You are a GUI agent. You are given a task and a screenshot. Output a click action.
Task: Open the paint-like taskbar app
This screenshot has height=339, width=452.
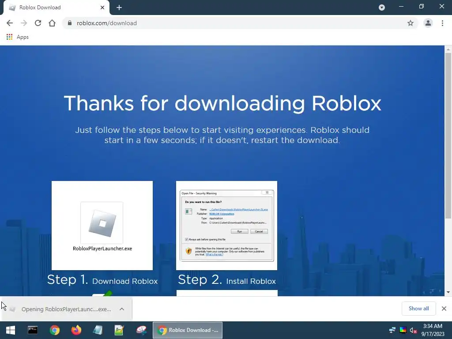coord(141,330)
